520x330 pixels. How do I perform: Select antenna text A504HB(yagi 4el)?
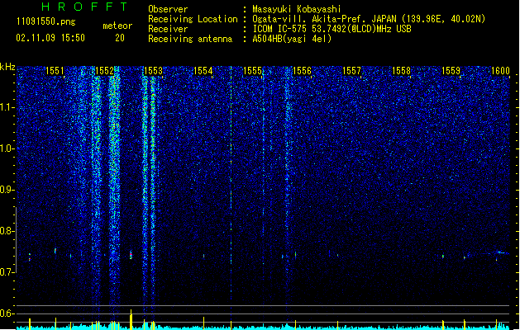click(292, 39)
